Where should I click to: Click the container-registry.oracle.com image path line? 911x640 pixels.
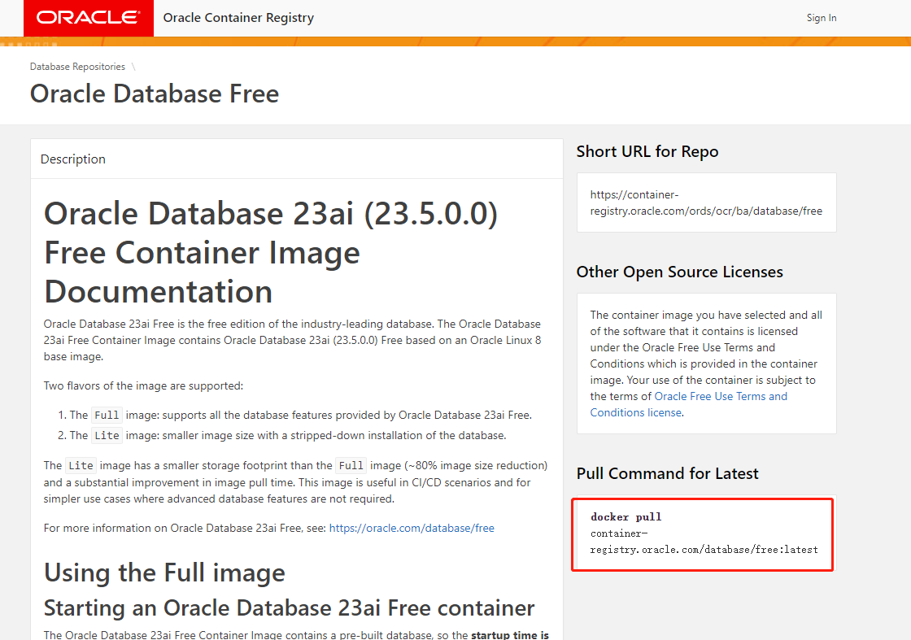tap(704, 542)
